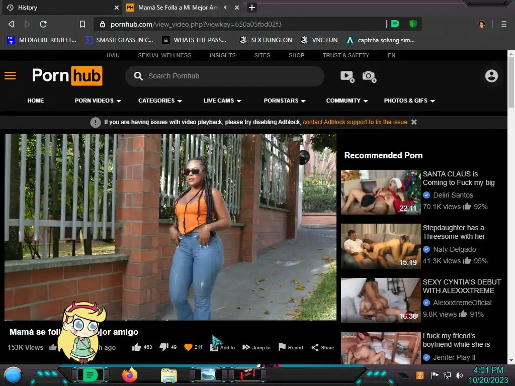The image size is (515, 386).
Task: Expand the LIVE CAMS dropdown
Action: pos(222,101)
